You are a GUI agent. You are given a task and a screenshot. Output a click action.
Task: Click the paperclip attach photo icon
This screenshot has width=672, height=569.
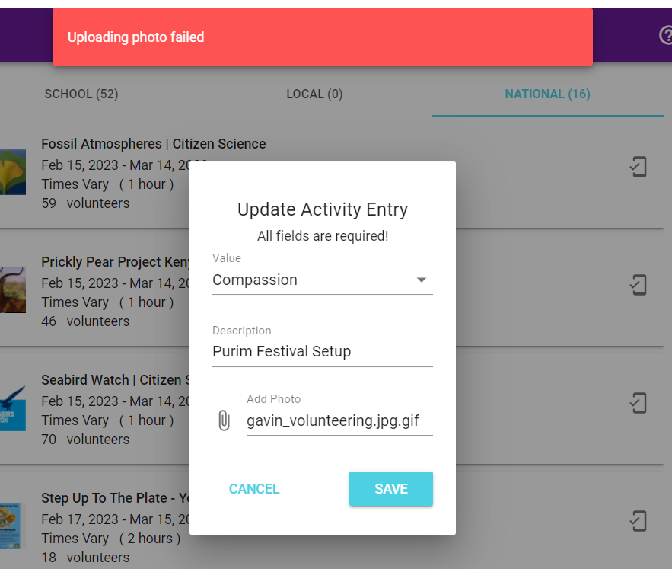click(225, 420)
